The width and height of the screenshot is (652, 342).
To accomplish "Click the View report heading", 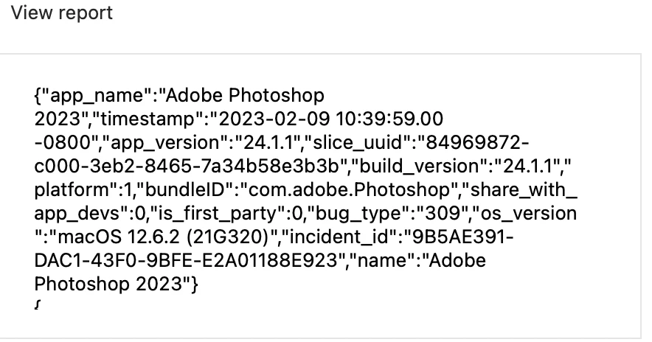I will [x=61, y=13].
